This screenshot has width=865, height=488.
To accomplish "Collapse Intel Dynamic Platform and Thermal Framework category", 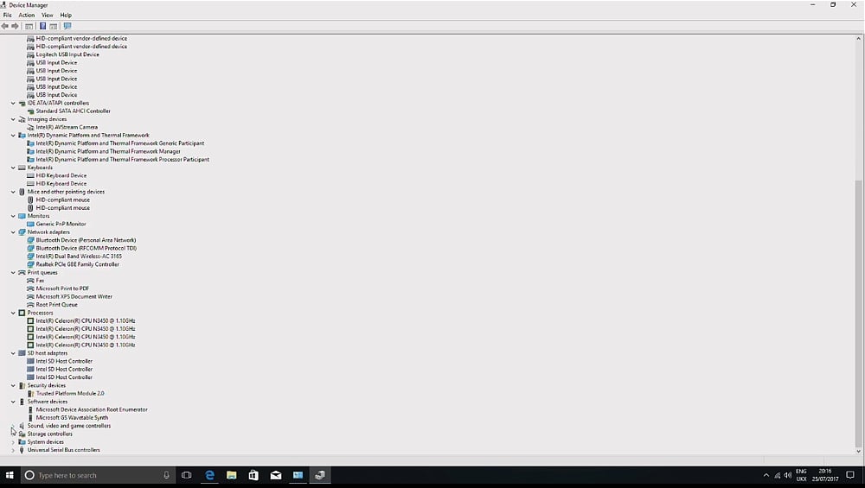I will point(13,135).
